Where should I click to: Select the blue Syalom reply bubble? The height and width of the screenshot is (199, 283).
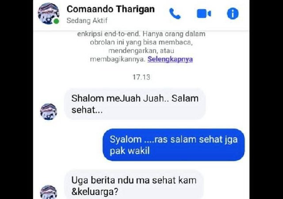click(x=174, y=145)
